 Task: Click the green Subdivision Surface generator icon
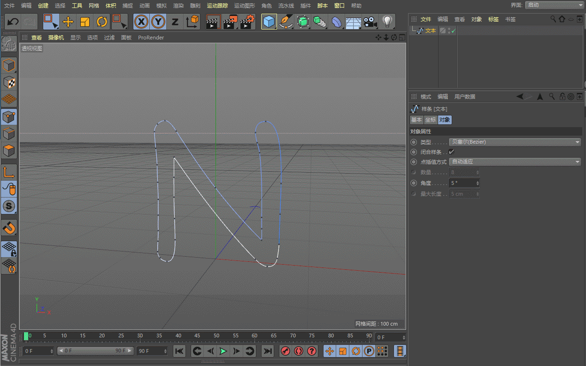303,22
